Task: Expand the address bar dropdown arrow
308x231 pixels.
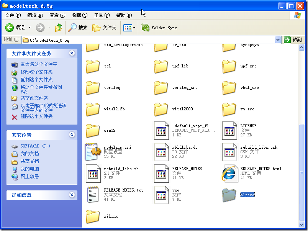Action: 278,40
